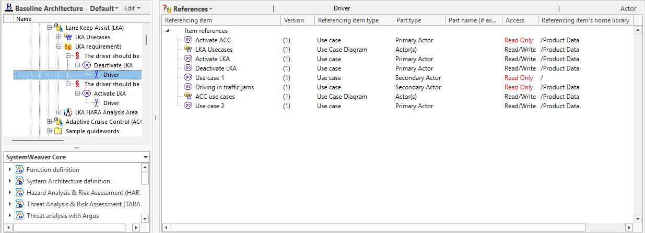Open the Edit menu
The width and height of the screenshot is (645, 233).
(x=132, y=8)
